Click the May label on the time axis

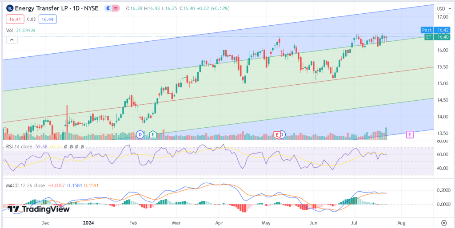(x=266, y=223)
